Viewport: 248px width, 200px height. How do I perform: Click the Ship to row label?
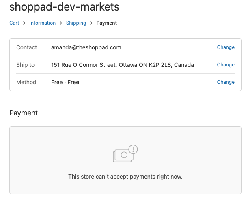click(x=25, y=65)
